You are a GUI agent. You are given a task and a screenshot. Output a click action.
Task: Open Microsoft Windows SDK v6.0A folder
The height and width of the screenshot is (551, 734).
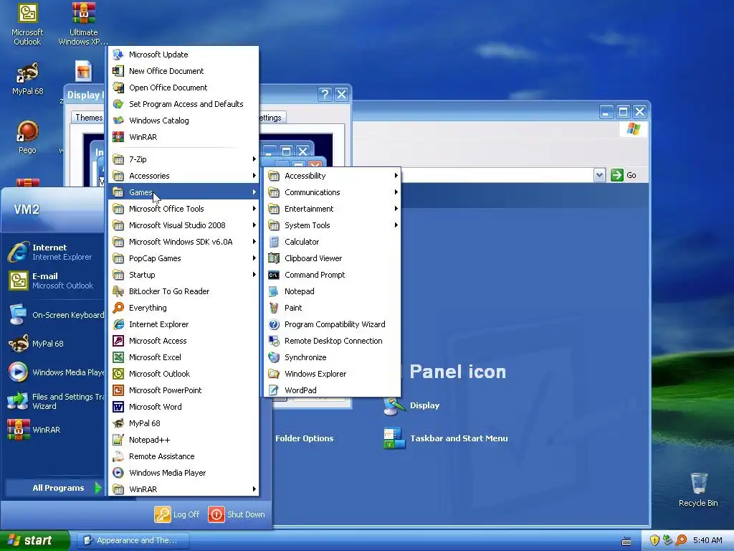183,242
